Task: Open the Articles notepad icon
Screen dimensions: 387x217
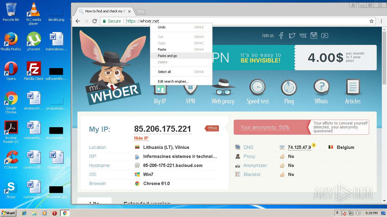Action: [x=353, y=87]
